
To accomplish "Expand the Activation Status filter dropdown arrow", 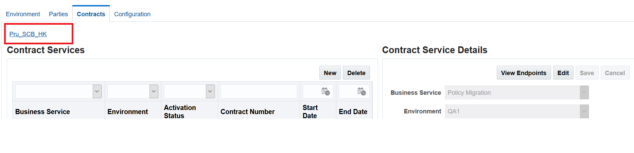I will [210, 91].
